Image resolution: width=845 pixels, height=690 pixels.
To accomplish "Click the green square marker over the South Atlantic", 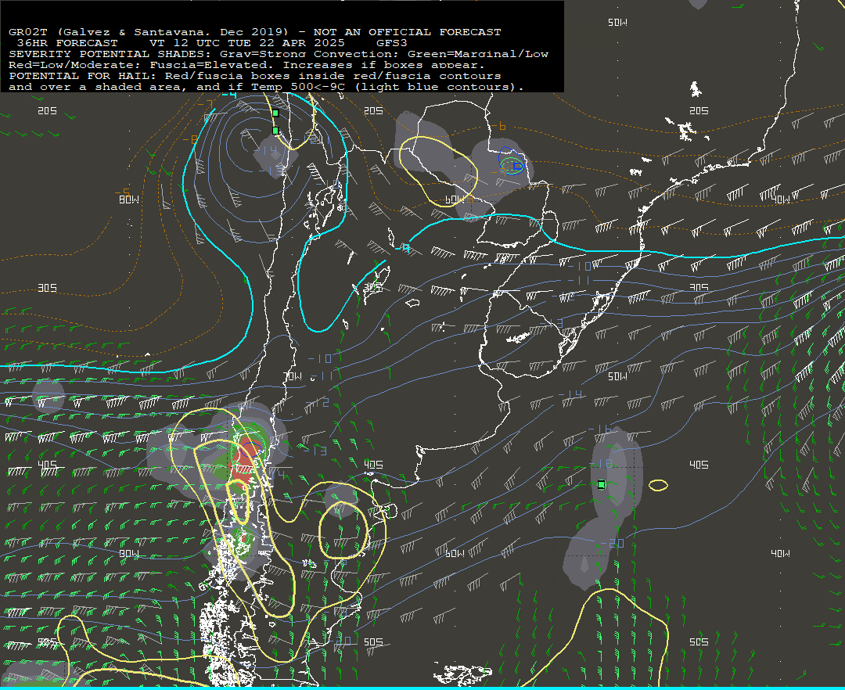I will 602,485.
